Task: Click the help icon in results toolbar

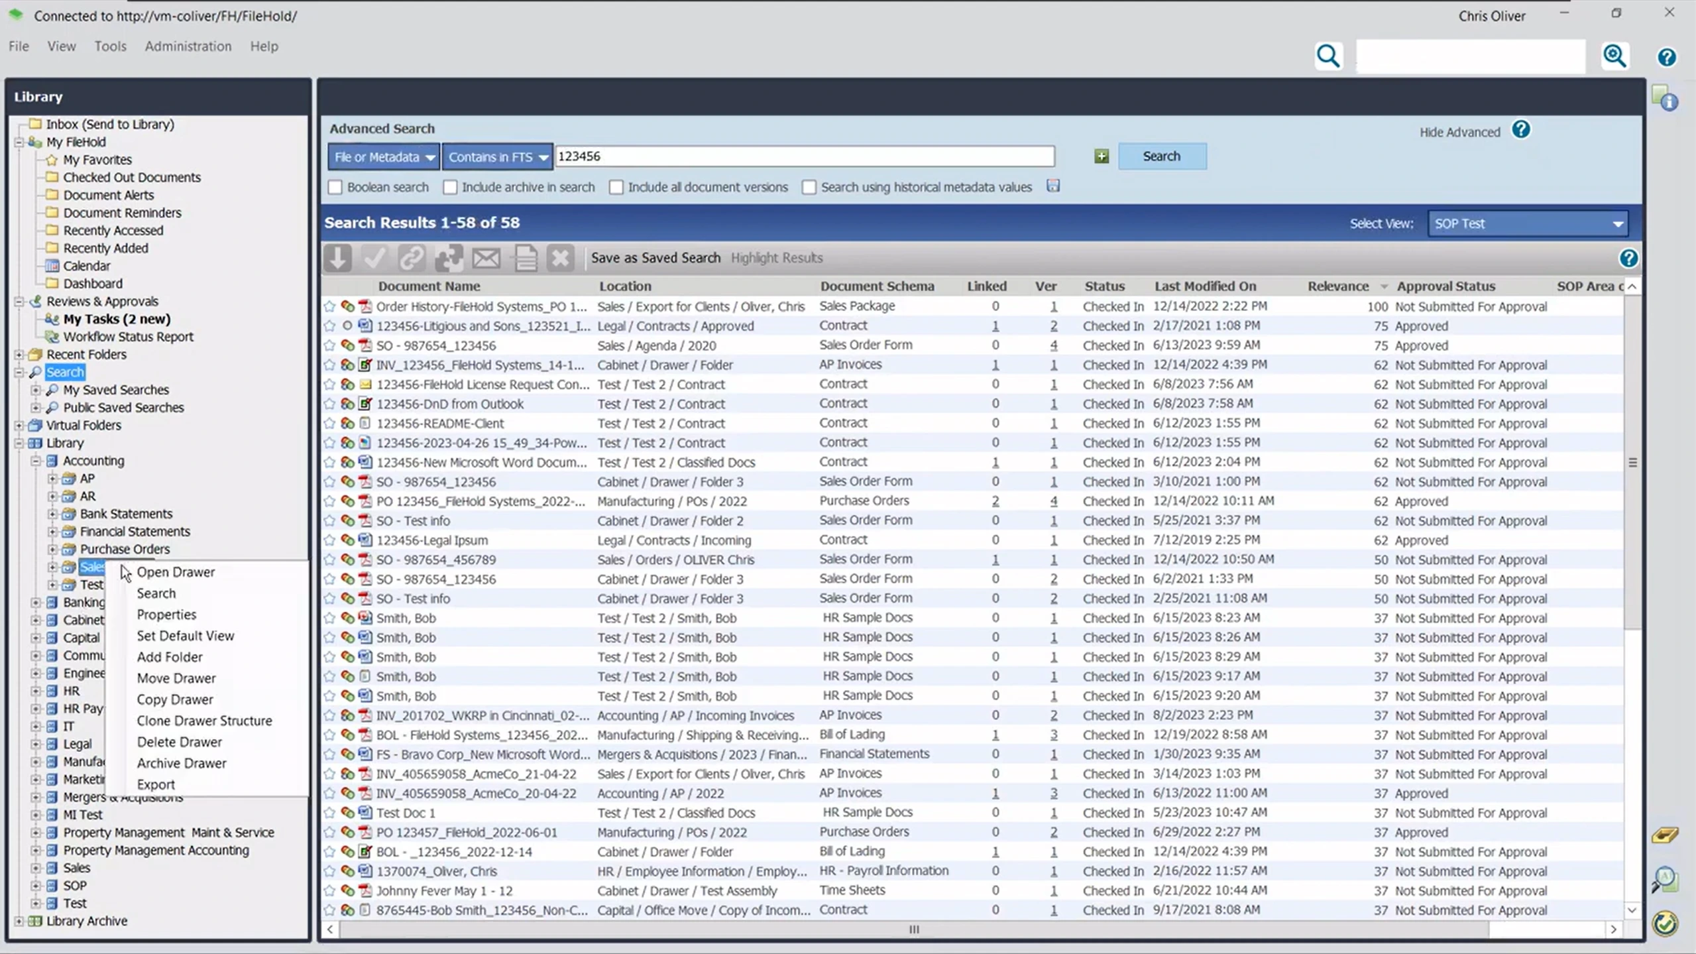Action: pos(1628,259)
